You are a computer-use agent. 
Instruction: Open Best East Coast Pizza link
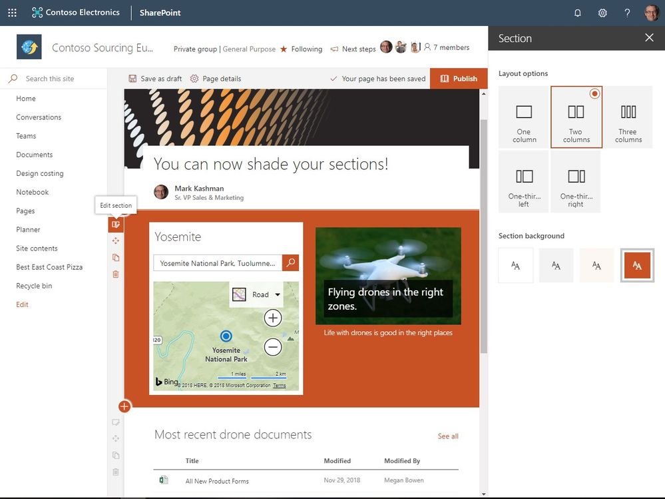point(49,267)
